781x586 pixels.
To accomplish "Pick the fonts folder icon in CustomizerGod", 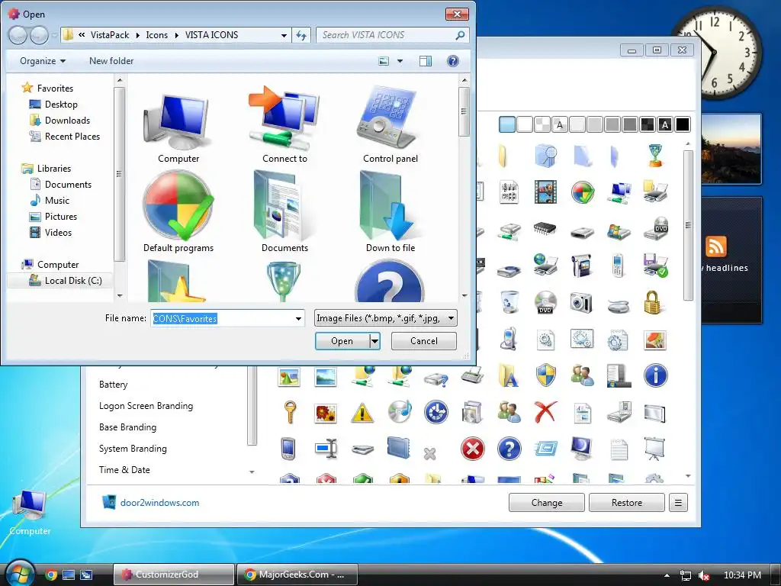I will tap(509, 375).
